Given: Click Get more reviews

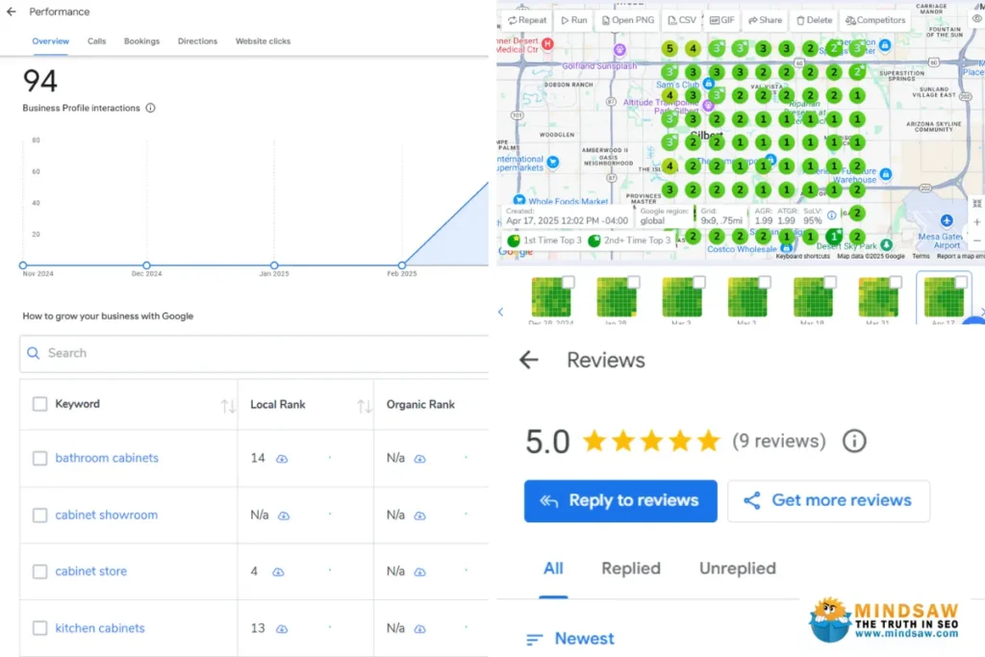Looking at the screenshot, I should 828,500.
